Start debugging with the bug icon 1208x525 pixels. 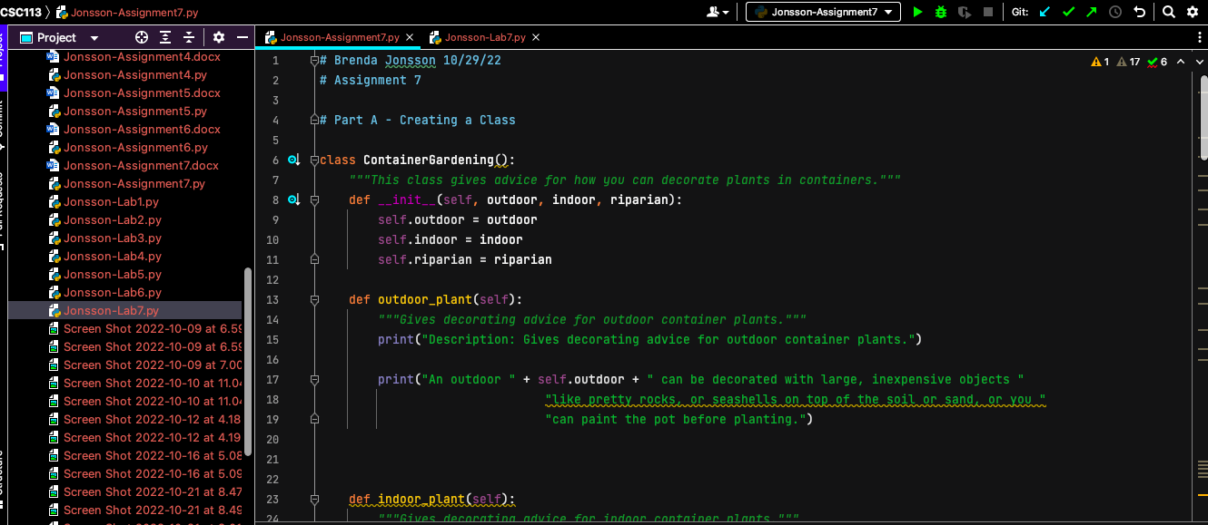coord(940,12)
